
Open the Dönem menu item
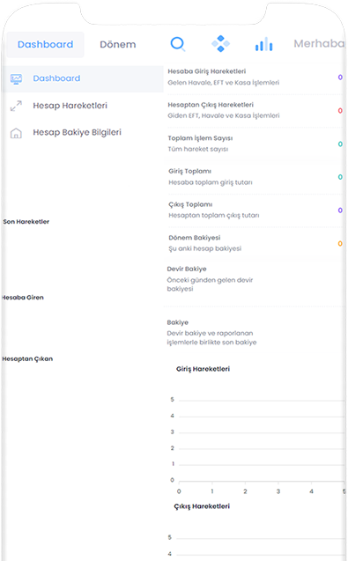118,45
